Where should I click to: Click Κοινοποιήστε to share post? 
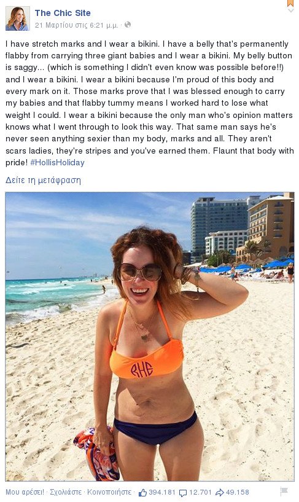point(109,492)
